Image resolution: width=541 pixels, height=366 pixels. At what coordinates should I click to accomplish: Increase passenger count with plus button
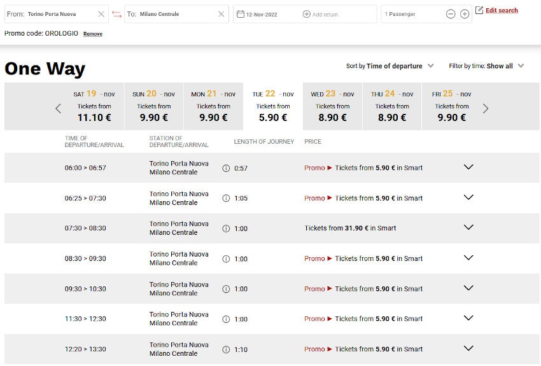[x=465, y=14]
